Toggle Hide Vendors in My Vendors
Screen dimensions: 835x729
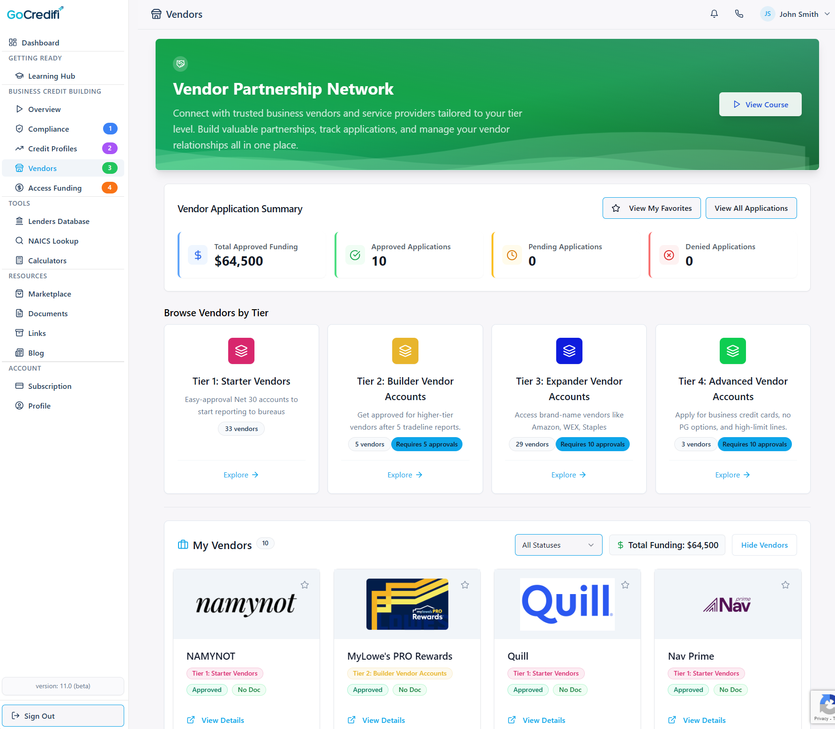(x=764, y=544)
